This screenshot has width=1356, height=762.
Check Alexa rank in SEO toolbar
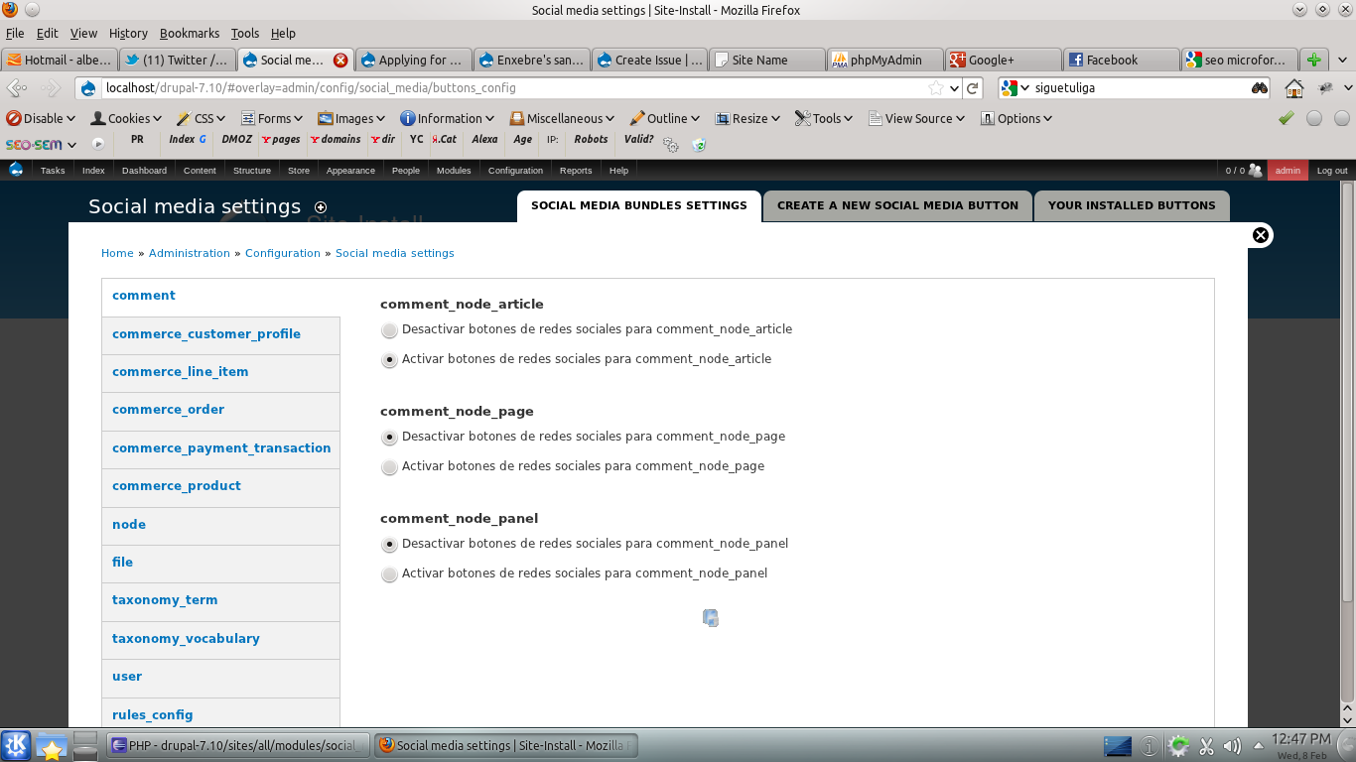[x=484, y=140]
